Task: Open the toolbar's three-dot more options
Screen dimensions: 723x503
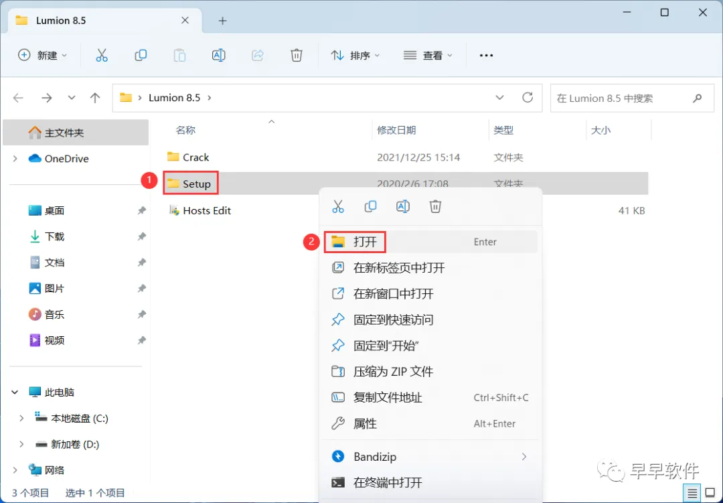Action: [486, 56]
